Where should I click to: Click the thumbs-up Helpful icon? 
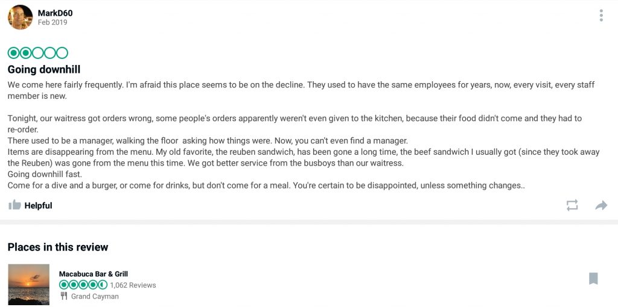coord(14,205)
